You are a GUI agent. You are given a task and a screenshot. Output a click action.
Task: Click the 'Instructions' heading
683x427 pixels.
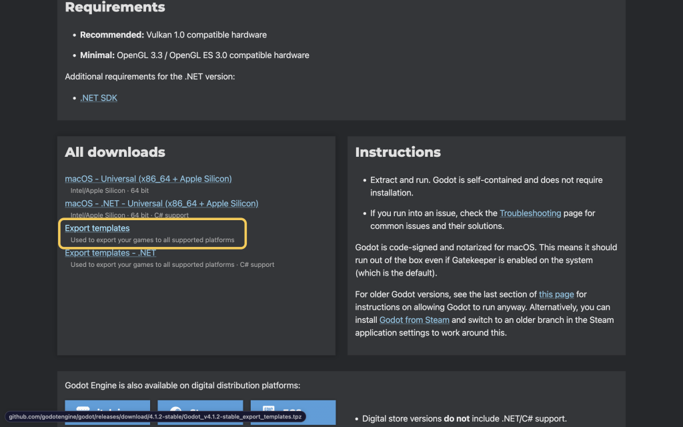(x=398, y=152)
